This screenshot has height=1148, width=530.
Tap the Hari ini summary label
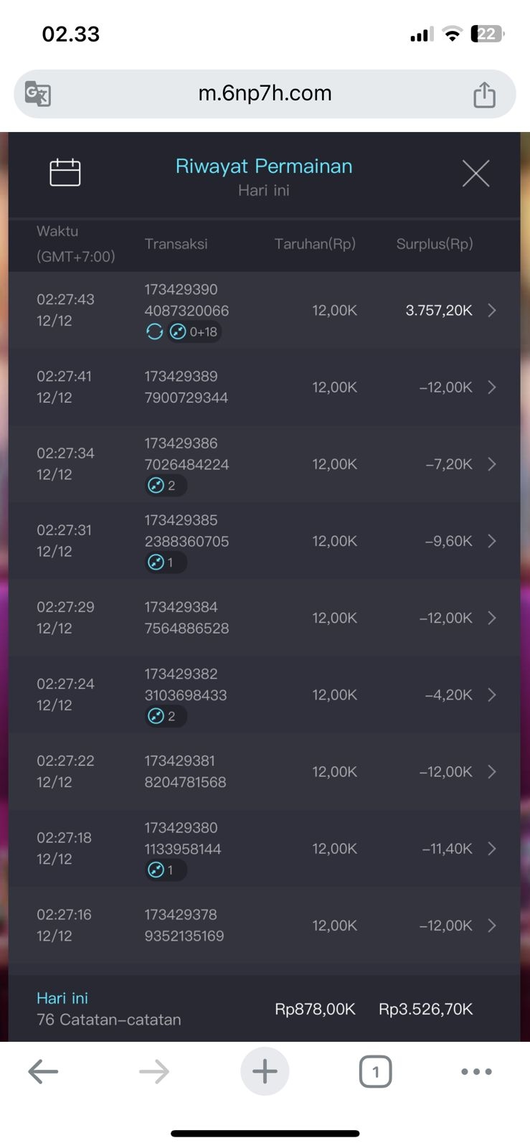[62, 998]
